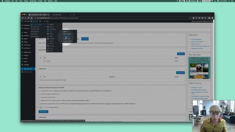Switch to the second Chrome tab

(x=61, y=15)
